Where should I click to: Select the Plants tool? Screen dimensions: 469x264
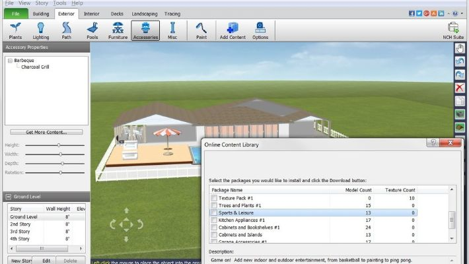(x=15, y=30)
